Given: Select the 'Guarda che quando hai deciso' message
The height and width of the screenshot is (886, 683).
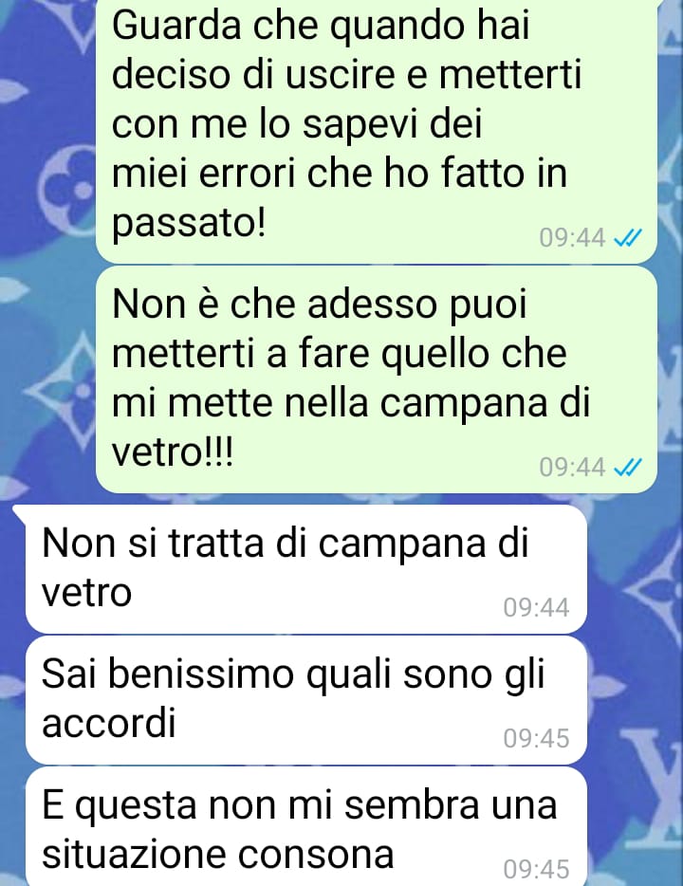Looking at the screenshot, I should point(377,131).
